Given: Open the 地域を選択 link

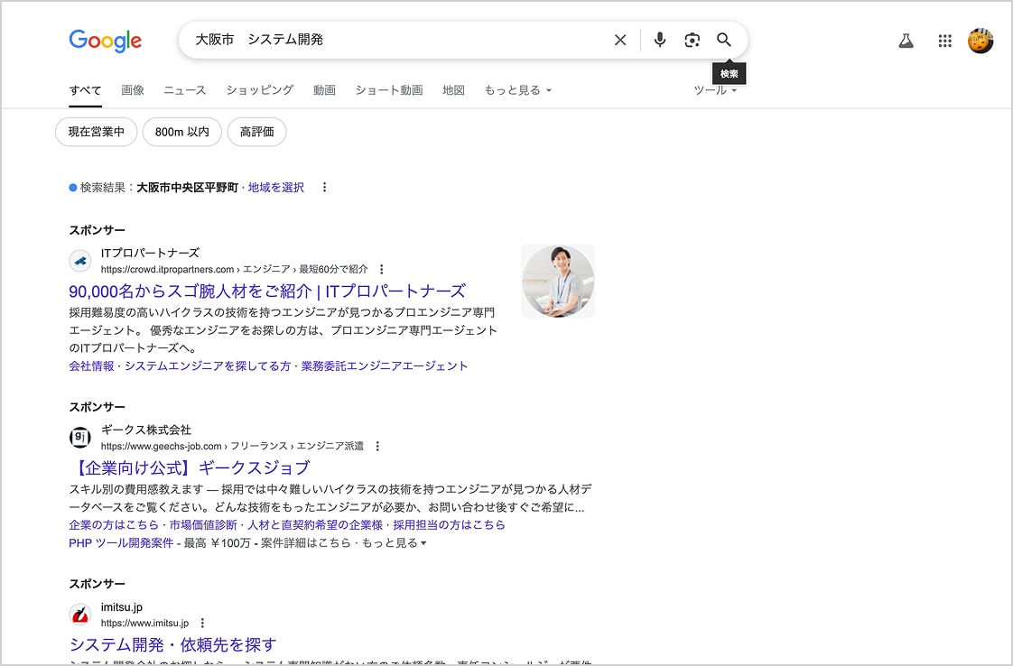Looking at the screenshot, I should [x=274, y=187].
